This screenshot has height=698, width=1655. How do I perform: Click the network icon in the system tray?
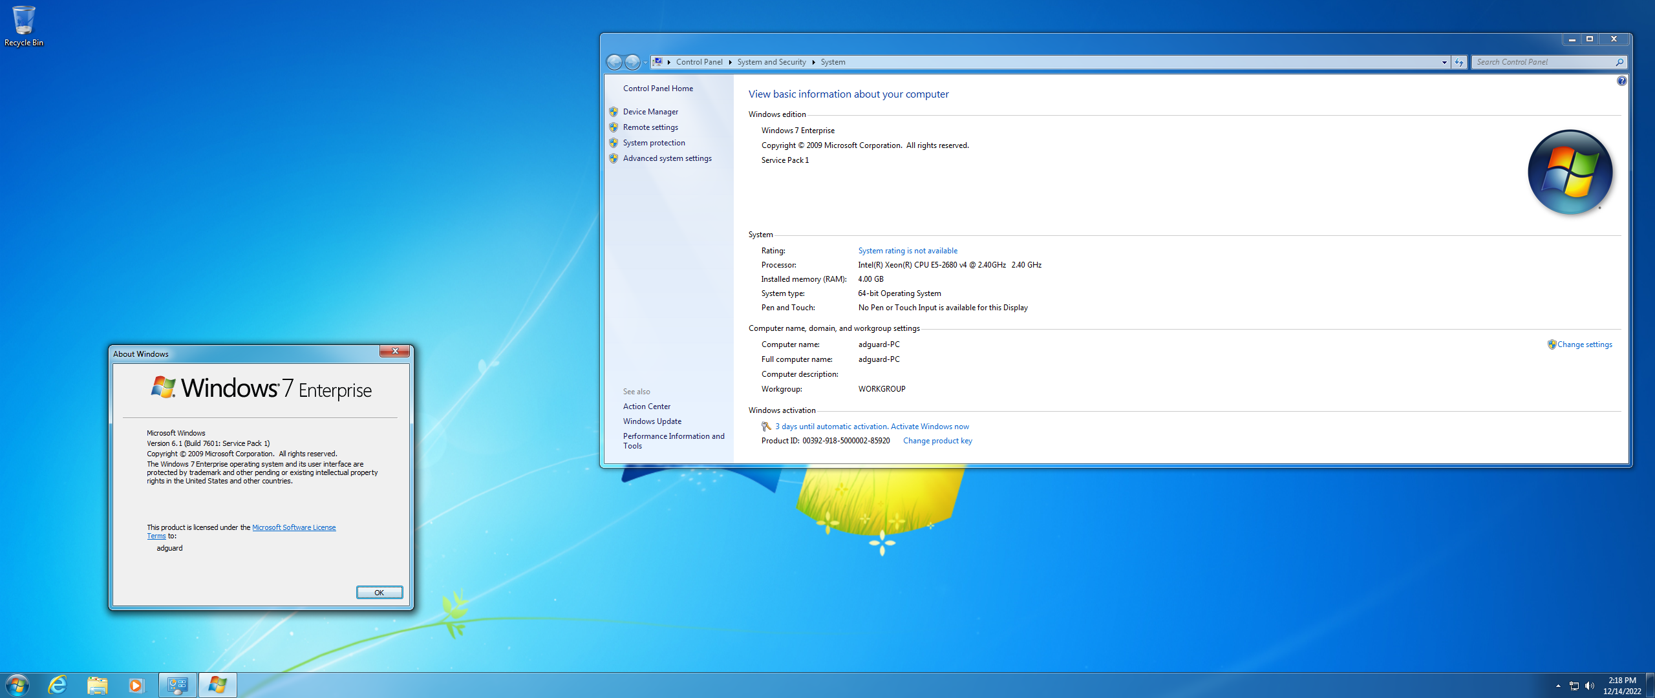1574,686
